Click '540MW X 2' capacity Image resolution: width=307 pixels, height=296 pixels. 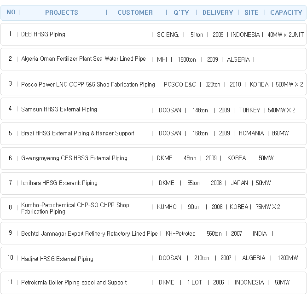282,110
